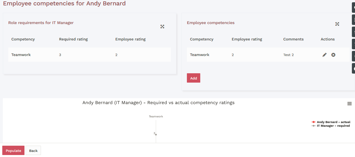Viewport: 355px width, 157px height.
Task: Open the chart context hamburger menu
Action: pos(350,104)
